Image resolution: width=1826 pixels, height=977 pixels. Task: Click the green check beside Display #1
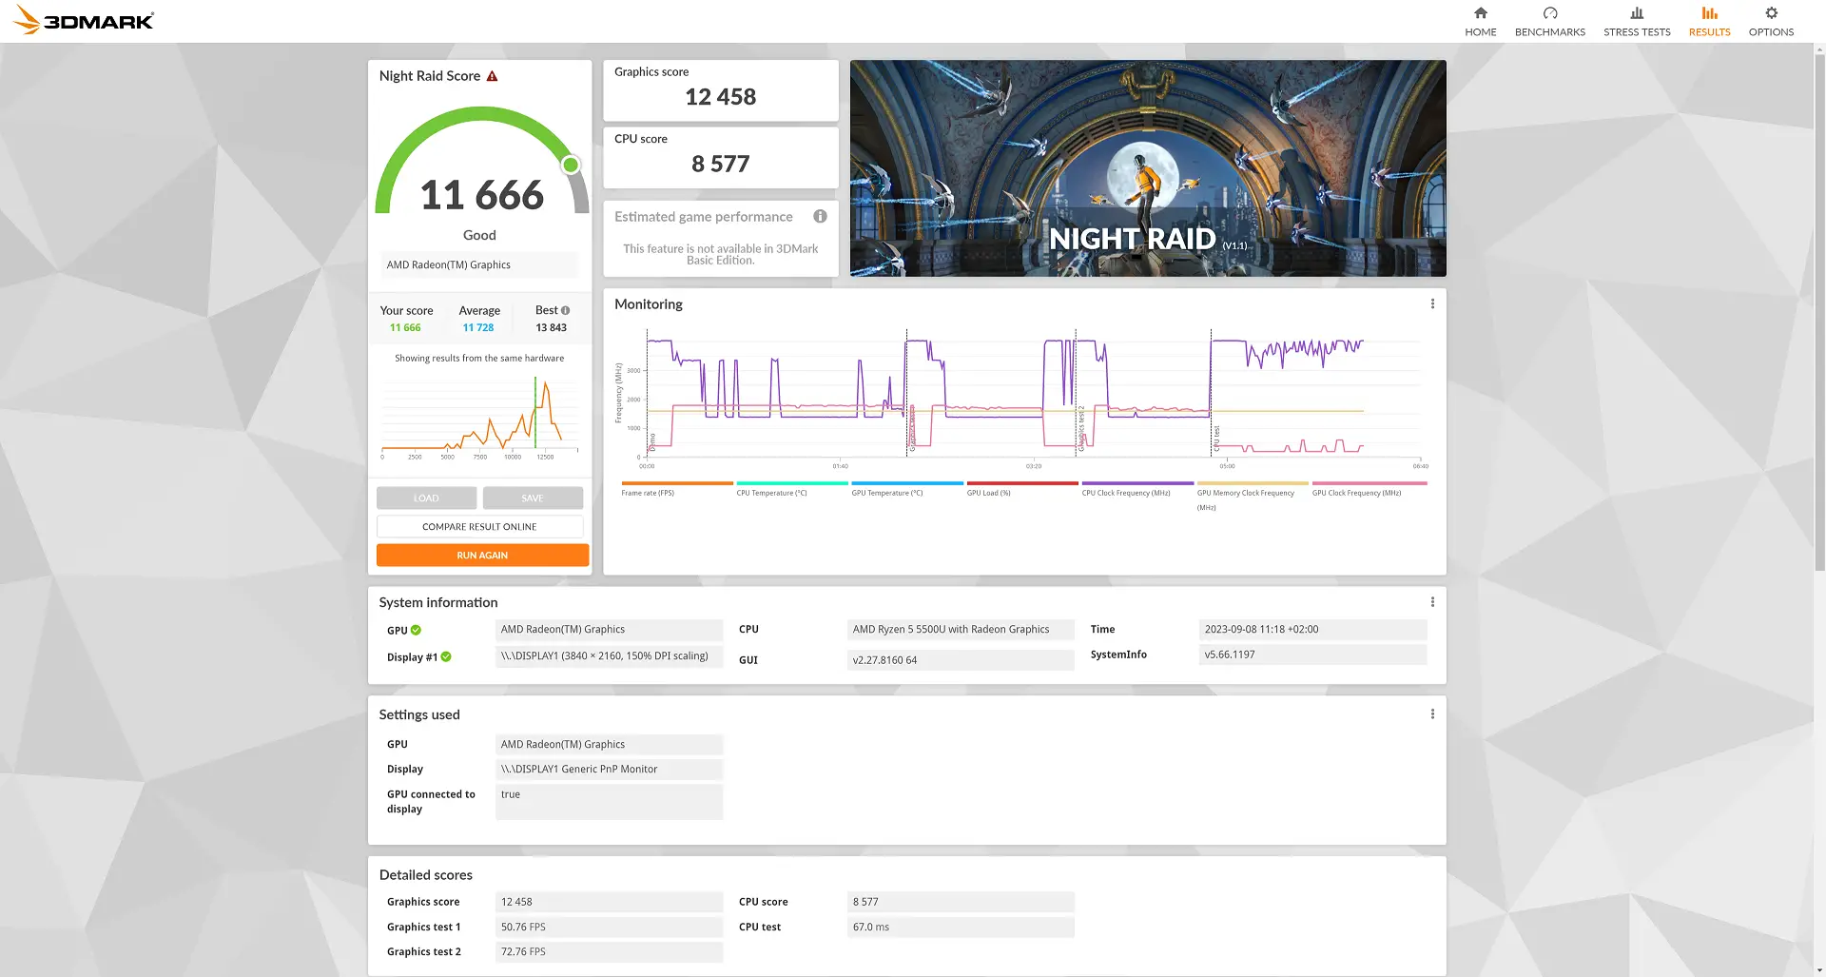(446, 656)
